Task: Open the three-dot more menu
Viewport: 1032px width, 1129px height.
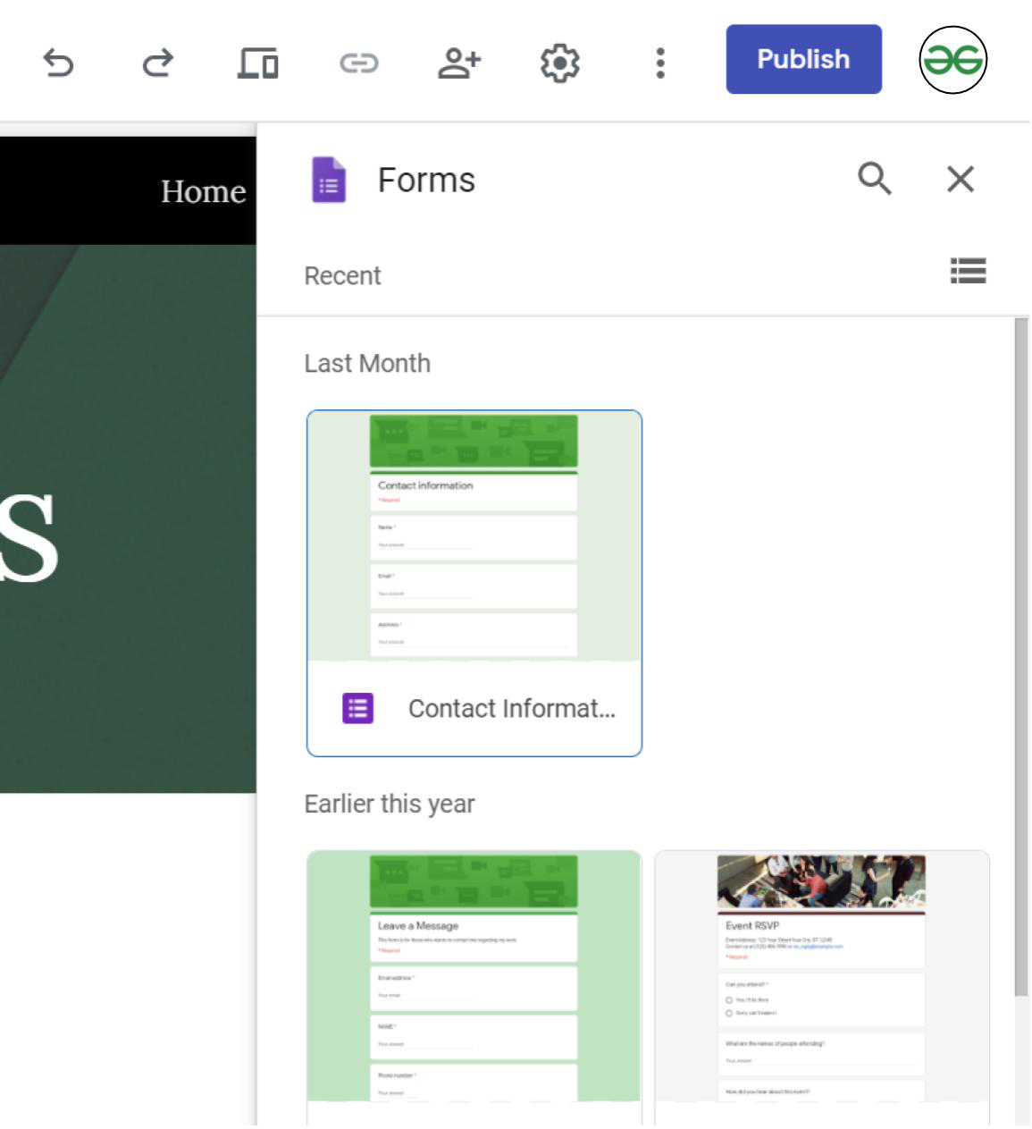Action: point(660,63)
